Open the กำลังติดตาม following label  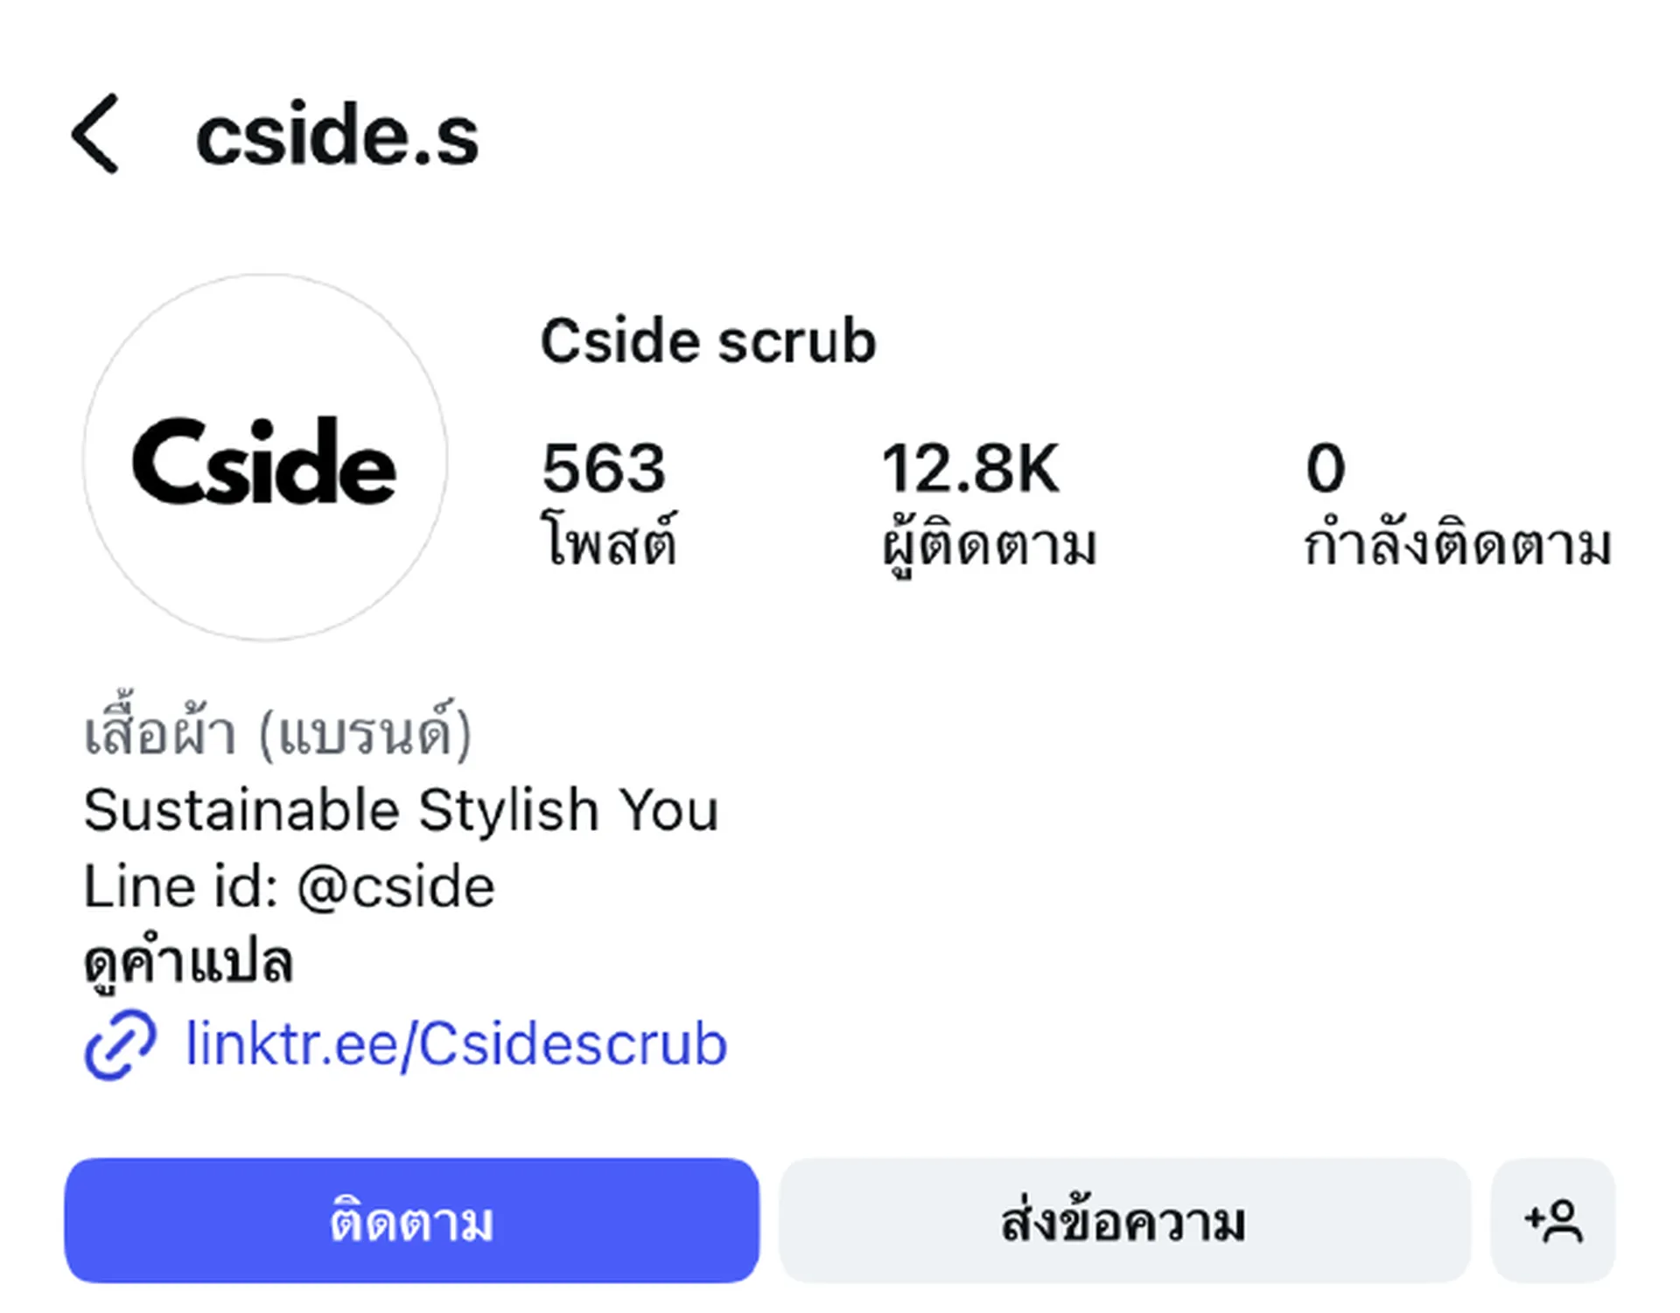coord(1457,542)
